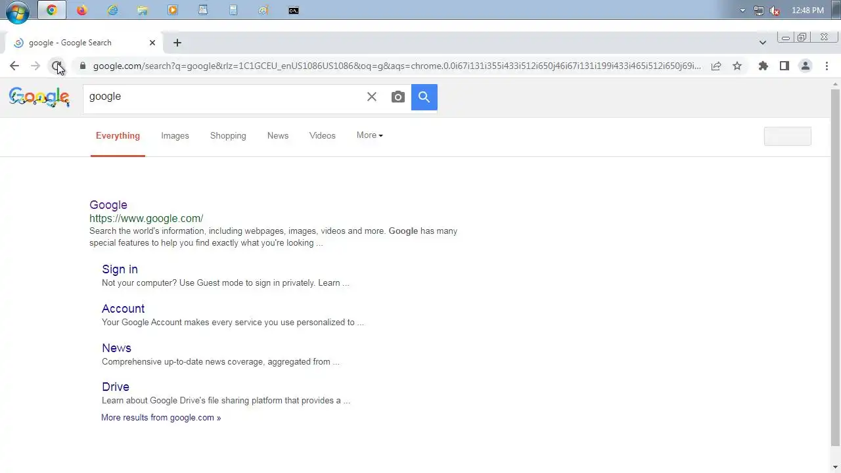Click the address bar URL
This screenshot has width=841, height=473.
pyautogui.click(x=397, y=66)
